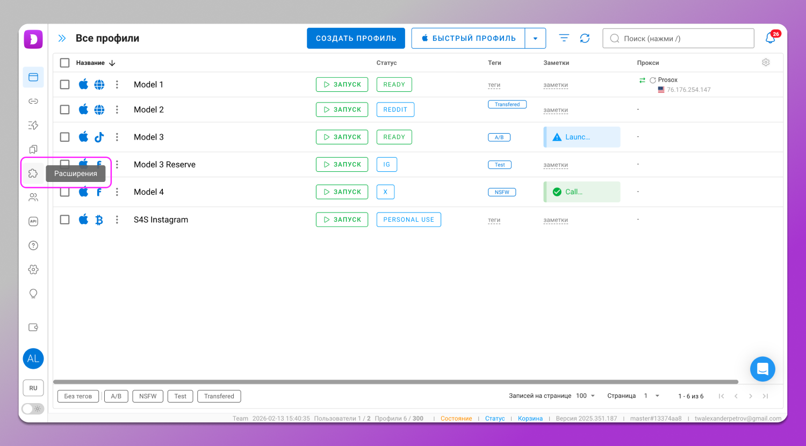The width and height of the screenshot is (806, 446).
Task: Open the records per page dropdown
Action: click(586, 396)
